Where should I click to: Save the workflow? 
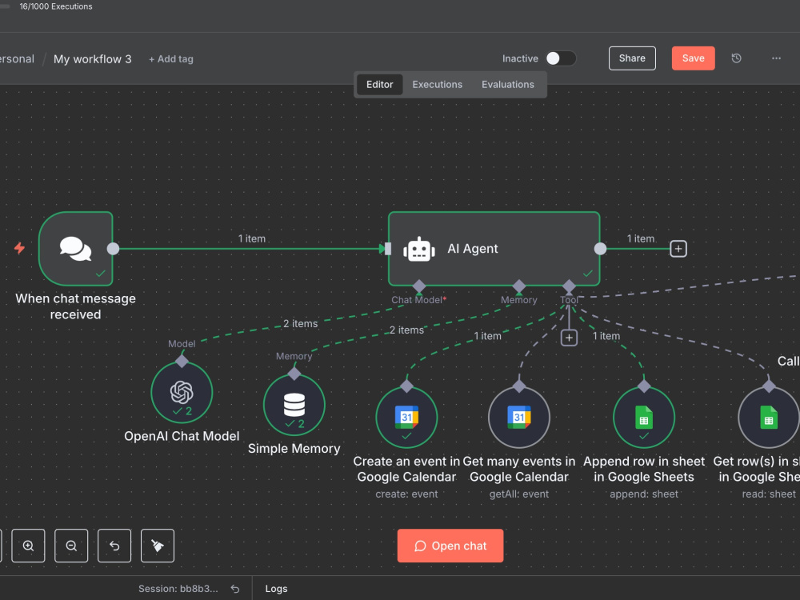693,58
